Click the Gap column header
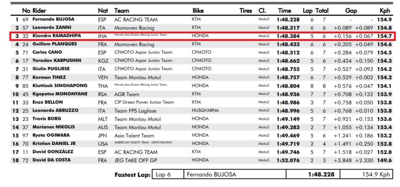The height and width of the screenshot is (187, 400). (x=351, y=11)
